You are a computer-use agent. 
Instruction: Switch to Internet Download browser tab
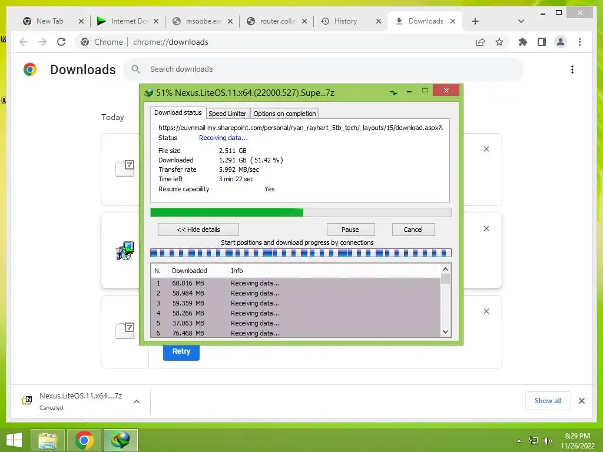(128, 21)
